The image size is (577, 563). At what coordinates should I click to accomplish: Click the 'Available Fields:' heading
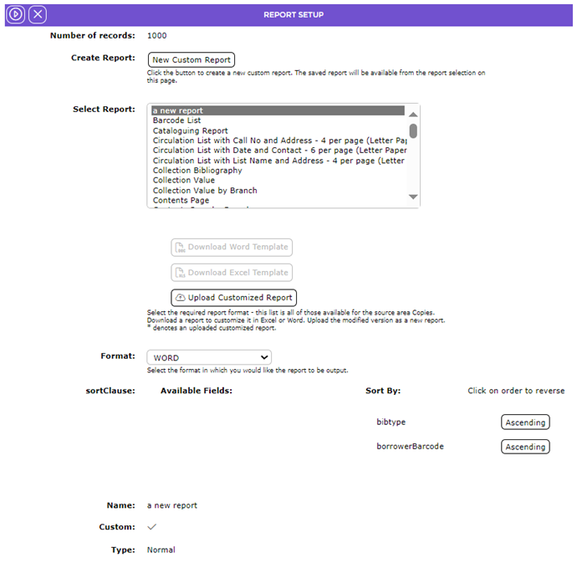[x=197, y=391]
